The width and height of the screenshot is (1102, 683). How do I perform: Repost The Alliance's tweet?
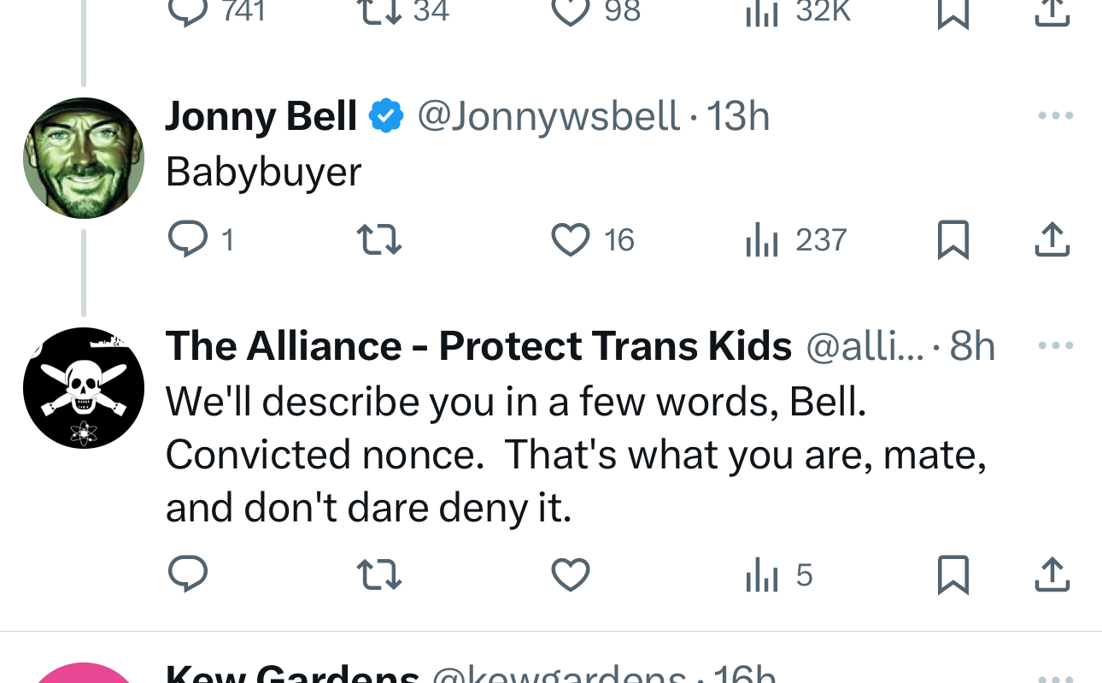[x=378, y=575]
